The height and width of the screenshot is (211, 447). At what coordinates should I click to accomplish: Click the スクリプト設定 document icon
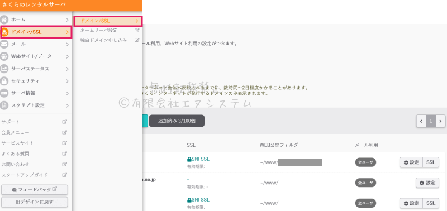pyautogui.click(x=4, y=106)
